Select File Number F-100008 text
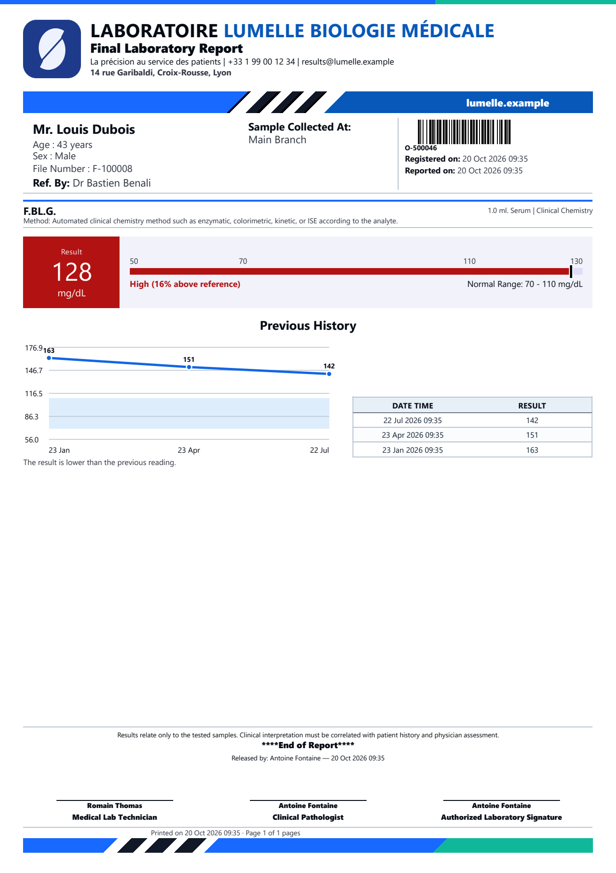 coord(82,169)
